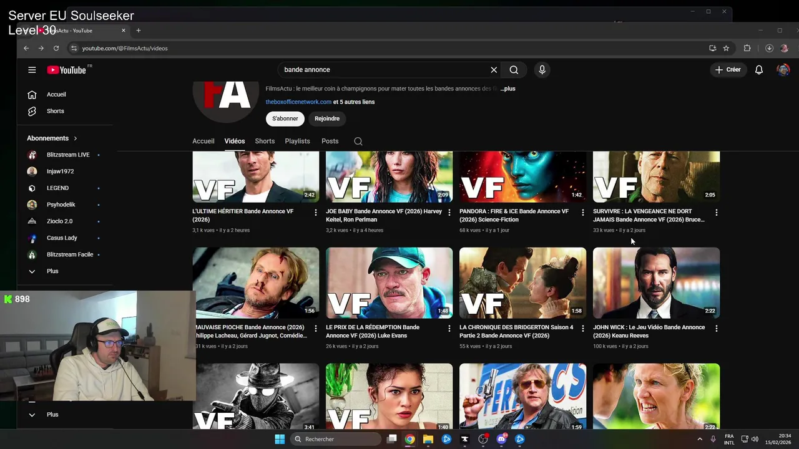
Task: Search within the FilmsActu channel
Action: click(358, 142)
